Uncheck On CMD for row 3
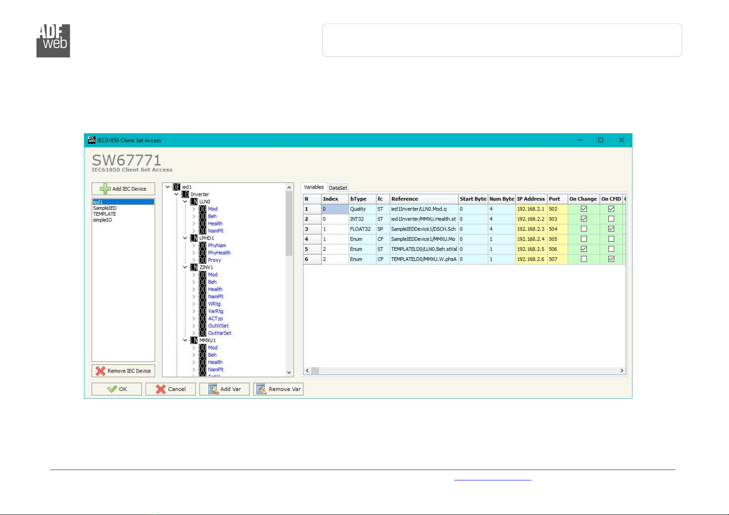The image size is (729, 515). point(611,229)
